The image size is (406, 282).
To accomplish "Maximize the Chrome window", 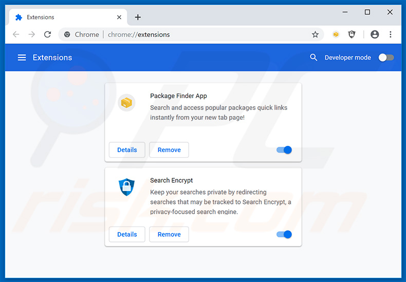I will click(367, 12).
